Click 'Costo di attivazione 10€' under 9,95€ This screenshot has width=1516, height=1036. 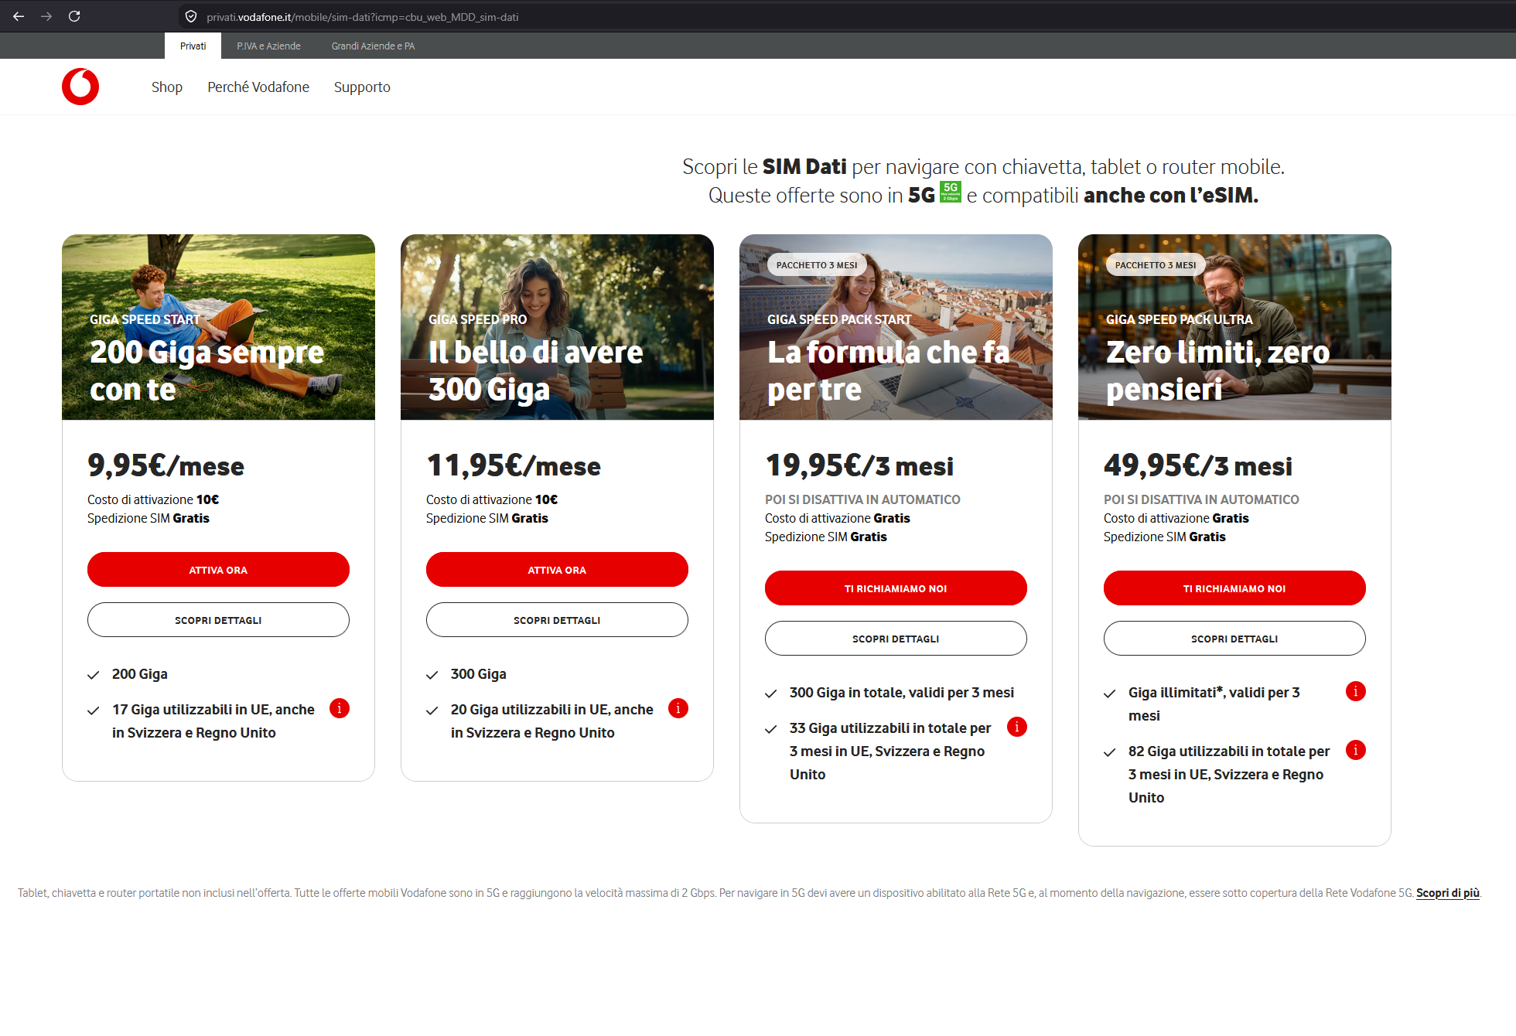(153, 499)
